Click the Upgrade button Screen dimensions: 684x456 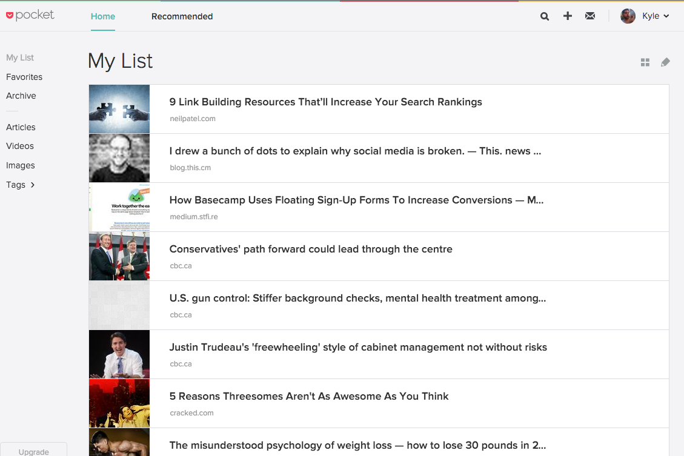pyautogui.click(x=33, y=451)
